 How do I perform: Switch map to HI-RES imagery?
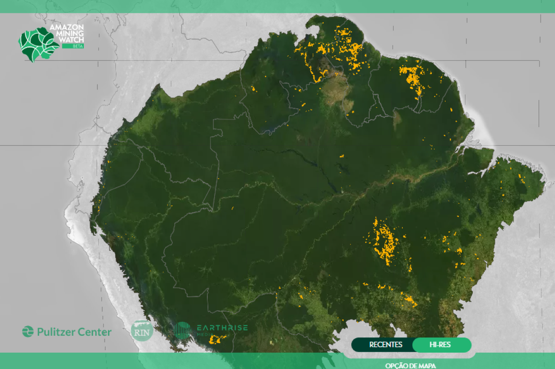tap(440, 344)
